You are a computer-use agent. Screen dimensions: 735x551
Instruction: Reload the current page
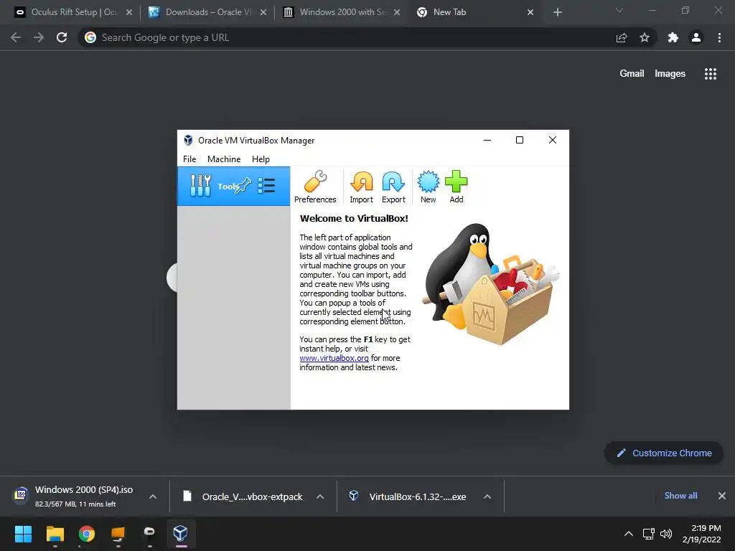pyautogui.click(x=62, y=37)
